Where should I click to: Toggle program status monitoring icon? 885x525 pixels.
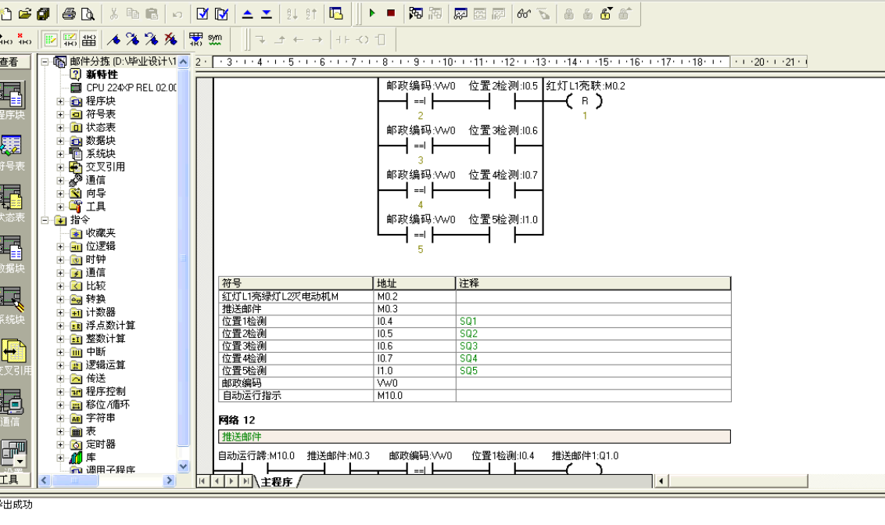tap(416, 13)
